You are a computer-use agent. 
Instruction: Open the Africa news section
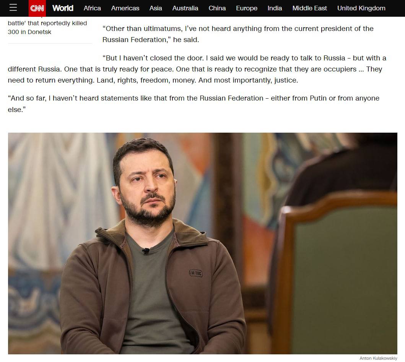coord(92,8)
